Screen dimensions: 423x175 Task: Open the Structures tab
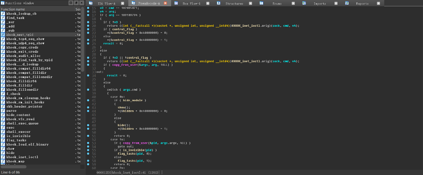pos(234,3)
